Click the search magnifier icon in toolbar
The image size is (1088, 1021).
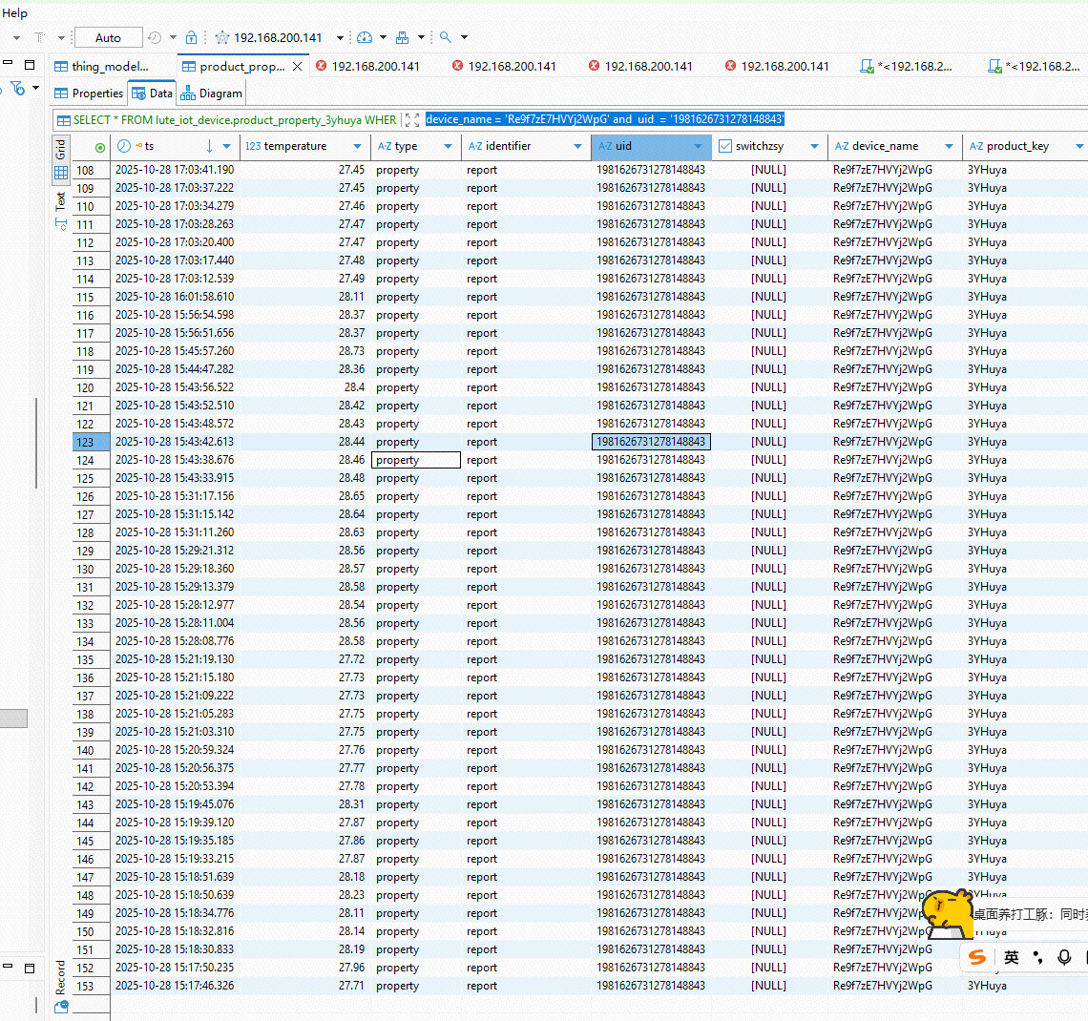tap(445, 38)
